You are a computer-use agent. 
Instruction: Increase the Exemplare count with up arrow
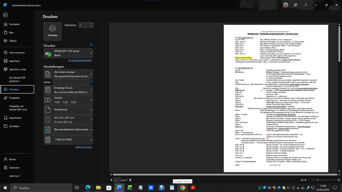[91, 24]
